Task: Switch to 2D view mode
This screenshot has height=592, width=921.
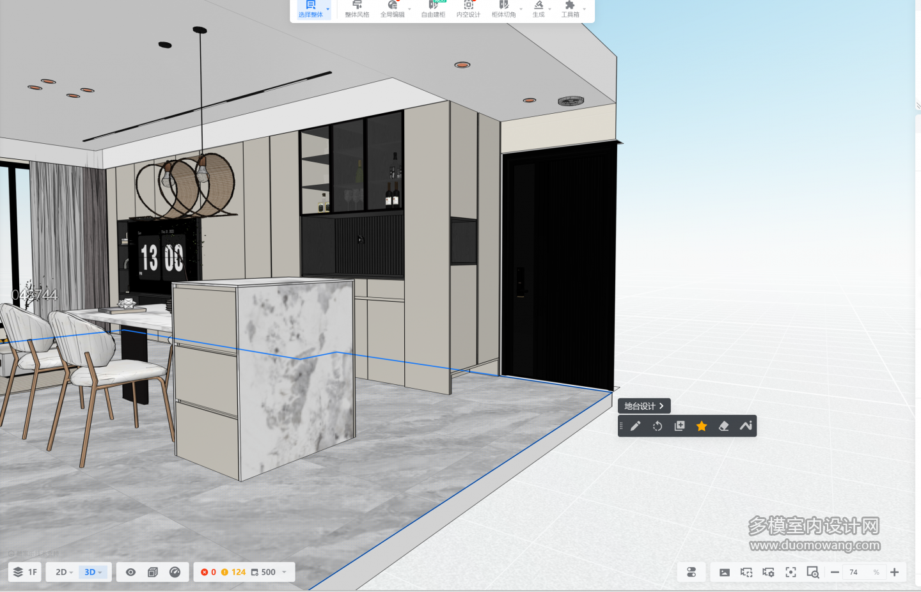Action: (x=61, y=572)
